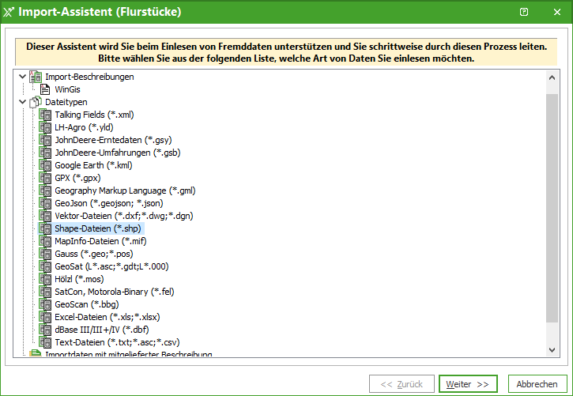Click the WinGis document icon

click(x=46, y=89)
